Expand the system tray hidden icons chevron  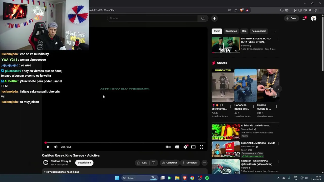point(278,178)
